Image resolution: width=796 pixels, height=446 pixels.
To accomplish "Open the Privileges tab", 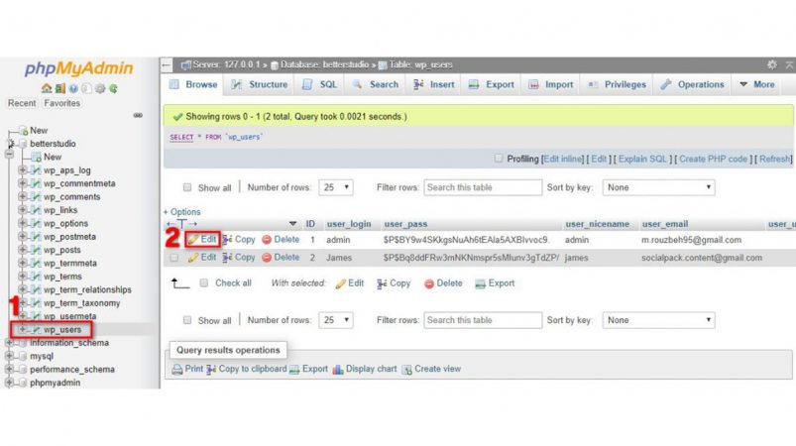I will 617,84.
